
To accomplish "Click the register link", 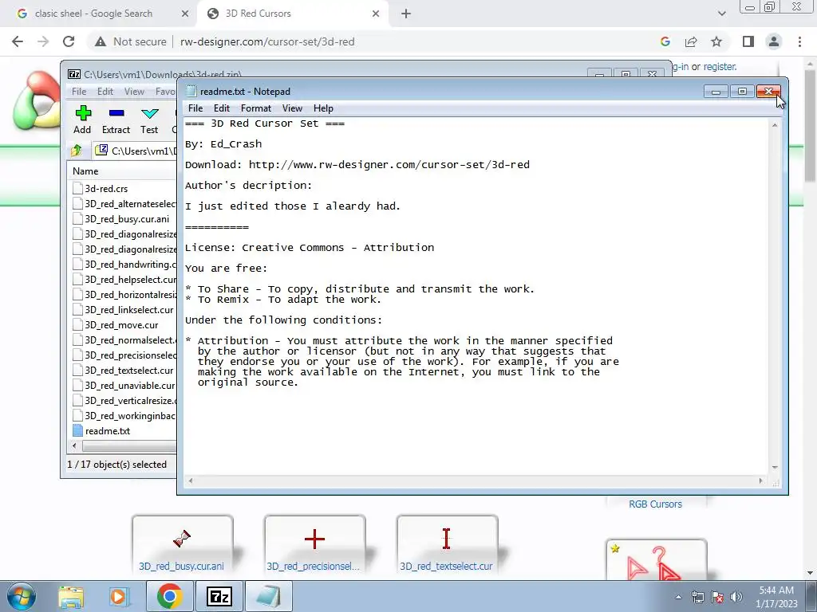I will 720,67.
